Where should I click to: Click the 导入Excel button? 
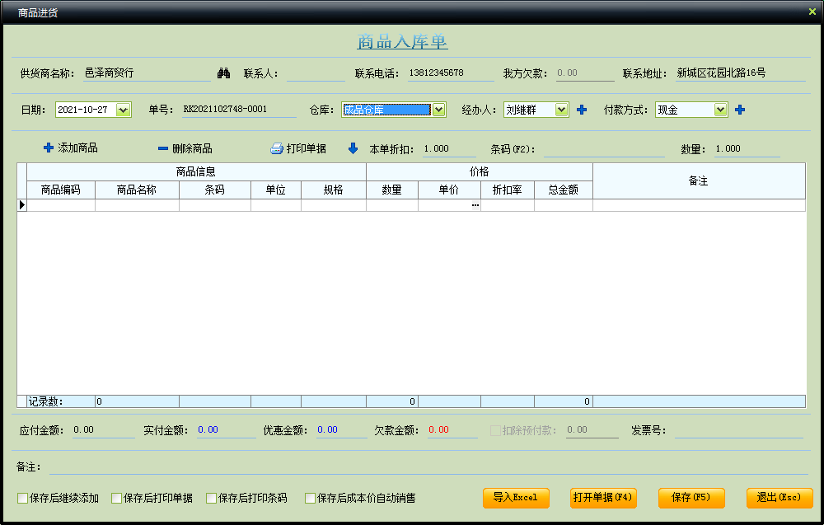click(516, 498)
